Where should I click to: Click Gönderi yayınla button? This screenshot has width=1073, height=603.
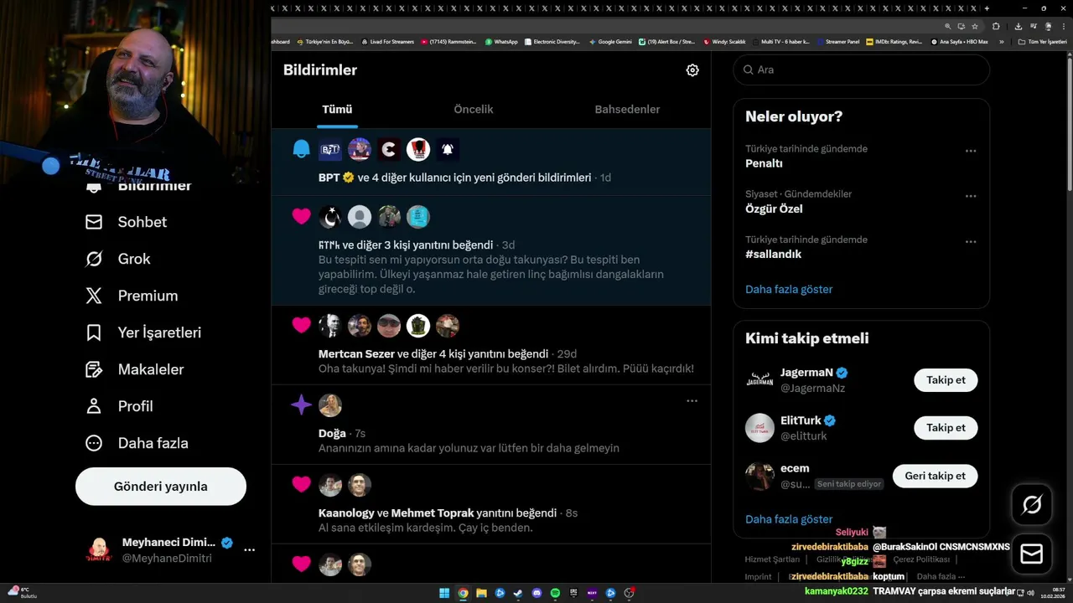click(x=161, y=487)
